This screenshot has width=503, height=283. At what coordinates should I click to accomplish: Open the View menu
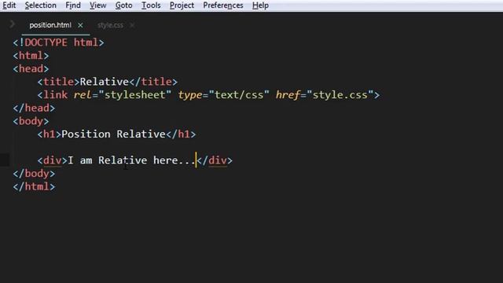click(x=97, y=6)
